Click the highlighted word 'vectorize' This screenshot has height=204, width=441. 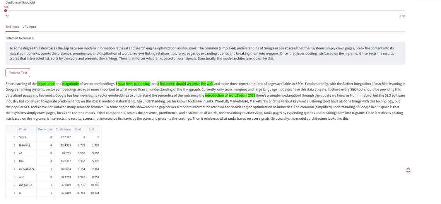click(193, 83)
